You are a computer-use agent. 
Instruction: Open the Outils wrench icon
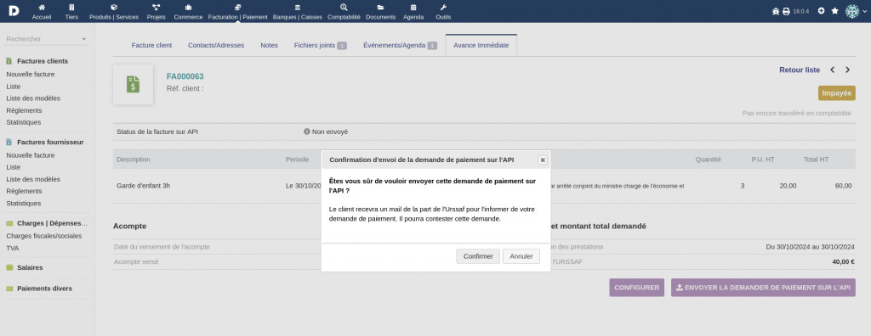(443, 7)
